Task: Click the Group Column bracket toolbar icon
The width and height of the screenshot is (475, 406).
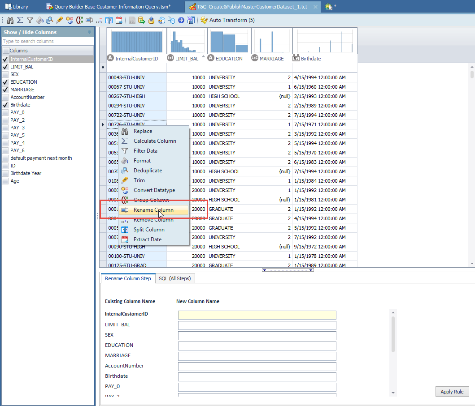Action: point(80,20)
